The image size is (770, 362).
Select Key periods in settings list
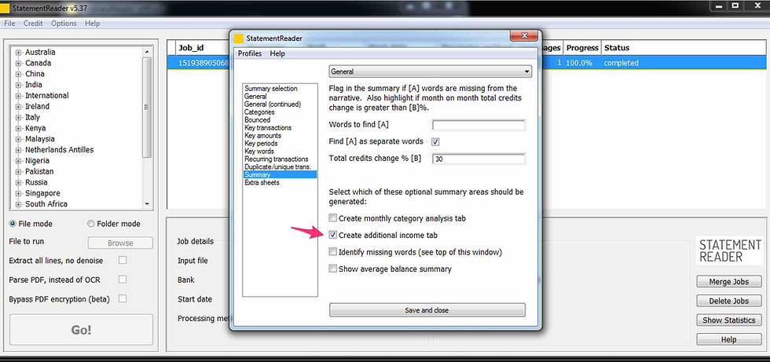(261, 143)
